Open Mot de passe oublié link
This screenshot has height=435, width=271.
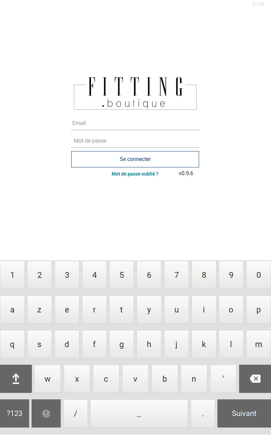click(135, 174)
